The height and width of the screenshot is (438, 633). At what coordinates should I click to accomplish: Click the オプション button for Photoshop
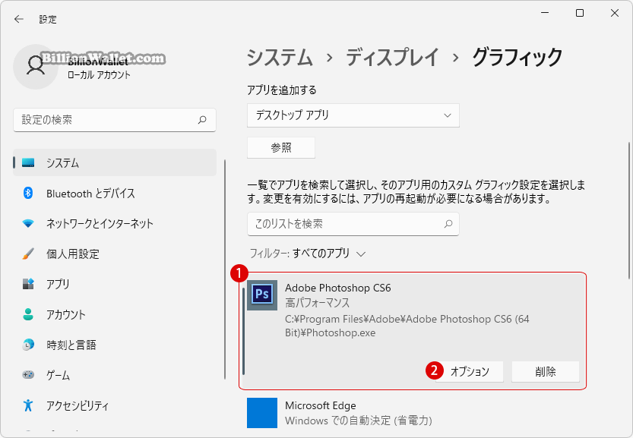click(x=470, y=371)
